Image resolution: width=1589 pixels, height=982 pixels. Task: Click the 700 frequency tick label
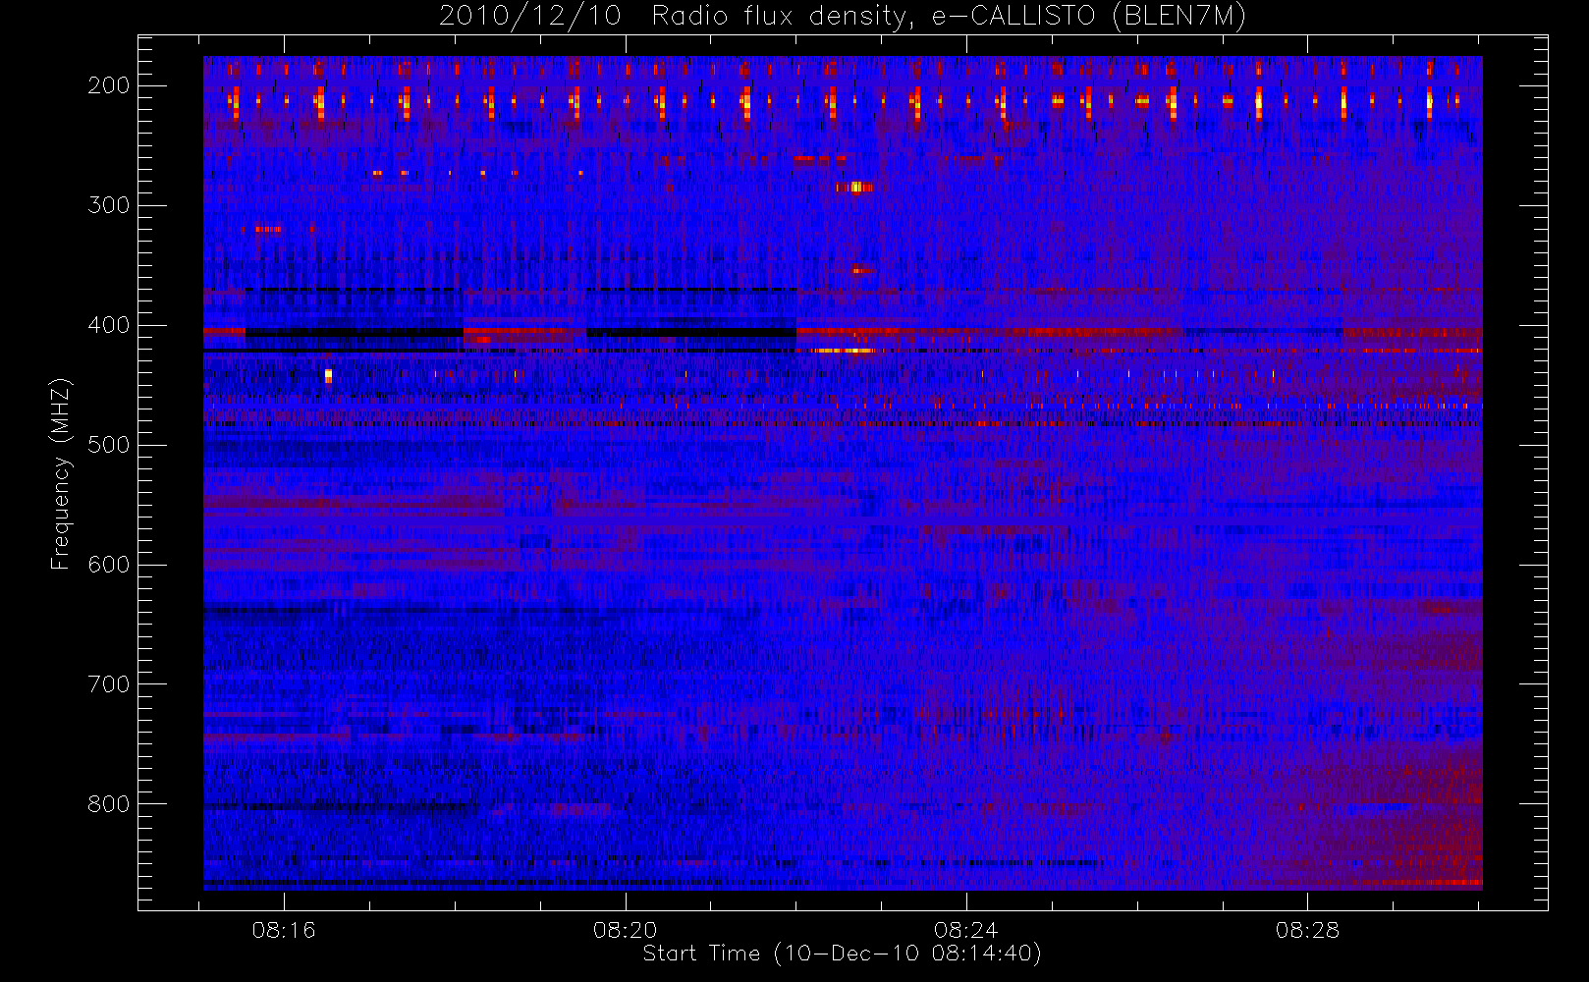click(x=109, y=684)
